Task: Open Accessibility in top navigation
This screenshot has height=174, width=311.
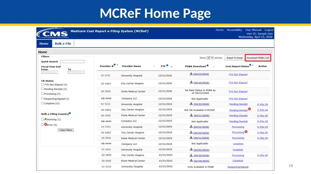Action: (x=234, y=30)
